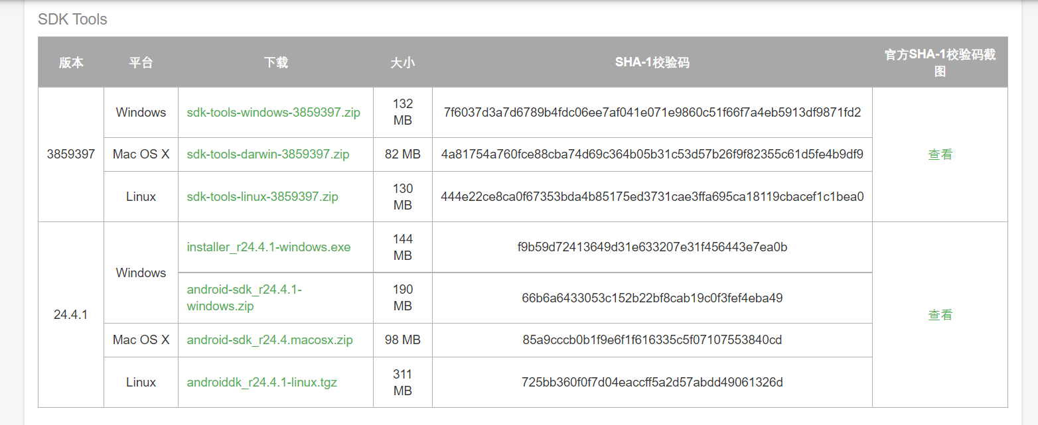Screen dimensions: 1038x425
Task: Click the Mac OS X platform cell
Action: 141,154
